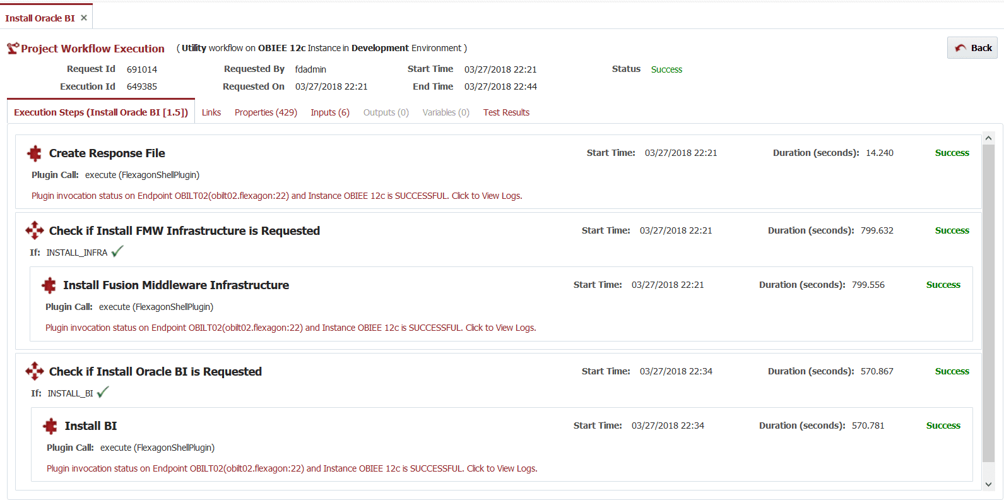Click the Check if Install FMW Infrastructure step icon
Image resolution: width=1004 pixels, height=500 pixels.
[x=35, y=230]
